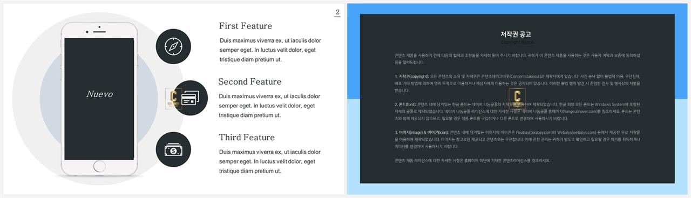Image resolution: width=691 pixels, height=198 pixels.
Task: Click the page number 2
Action: 337,12
